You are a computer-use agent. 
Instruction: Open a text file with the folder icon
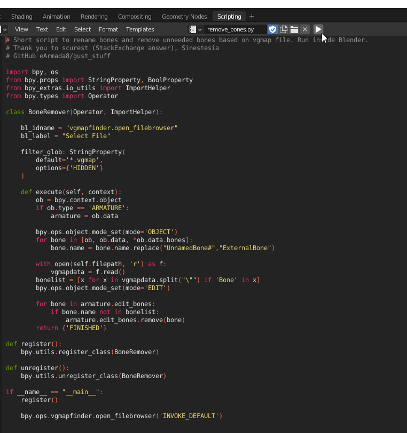294,29
